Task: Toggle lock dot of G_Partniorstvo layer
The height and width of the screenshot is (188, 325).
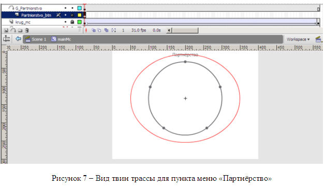Action: 72,8
